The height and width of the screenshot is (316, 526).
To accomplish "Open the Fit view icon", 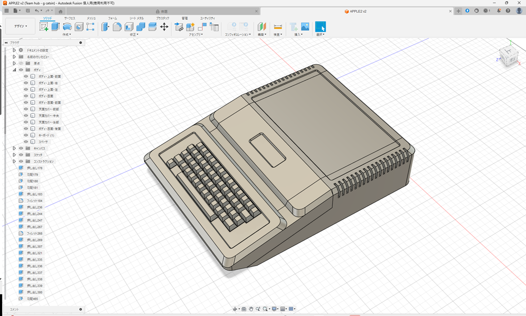I will pos(265,309).
